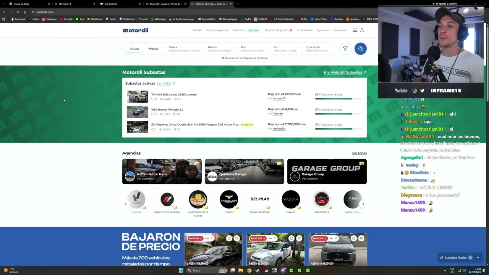Favorite the 'Bajó 4%' car with heart

[x=236, y=238]
